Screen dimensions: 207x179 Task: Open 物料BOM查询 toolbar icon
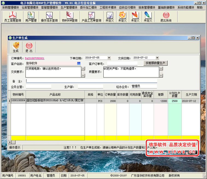[x=69, y=17]
